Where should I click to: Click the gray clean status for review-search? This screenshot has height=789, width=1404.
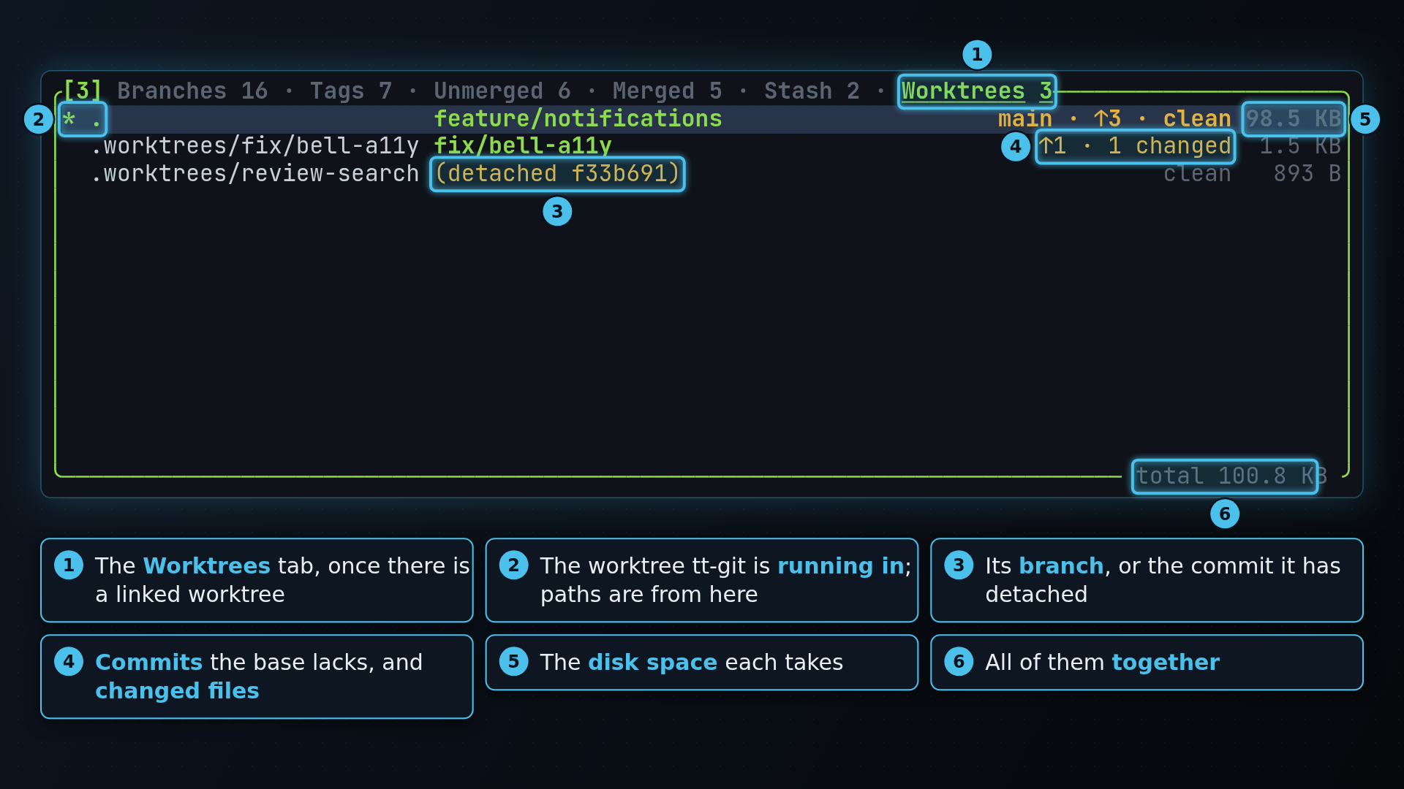[1197, 174]
